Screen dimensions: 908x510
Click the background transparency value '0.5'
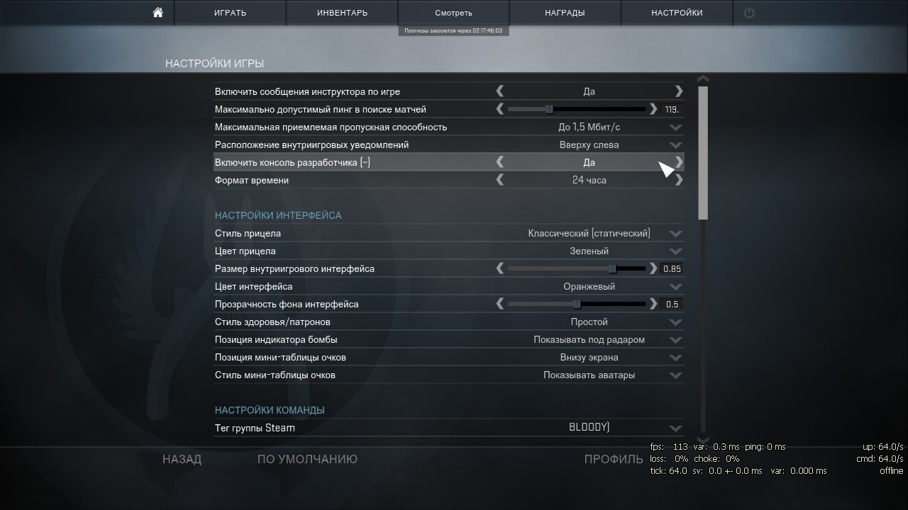coord(672,304)
